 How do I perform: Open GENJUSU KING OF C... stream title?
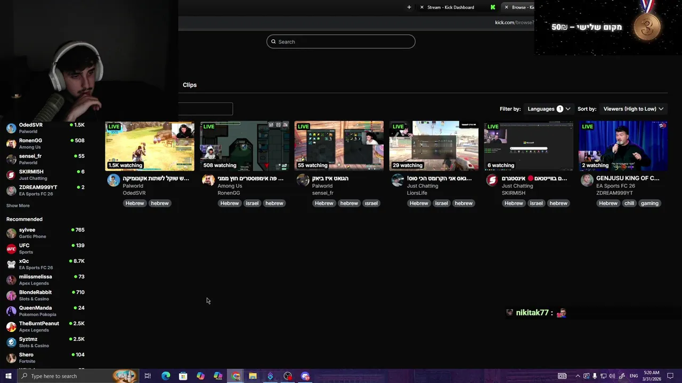tap(628, 178)
